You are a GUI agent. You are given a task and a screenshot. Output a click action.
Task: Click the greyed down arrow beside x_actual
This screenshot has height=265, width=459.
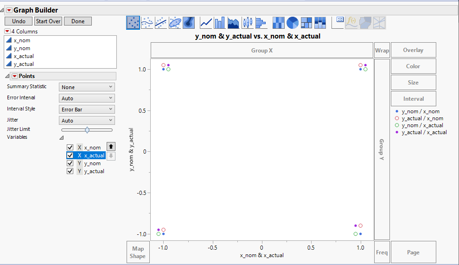tap(111, 155)
